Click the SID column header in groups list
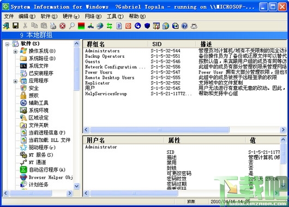The height and width of the screenshot is (207, 289). tap(172, 44)
